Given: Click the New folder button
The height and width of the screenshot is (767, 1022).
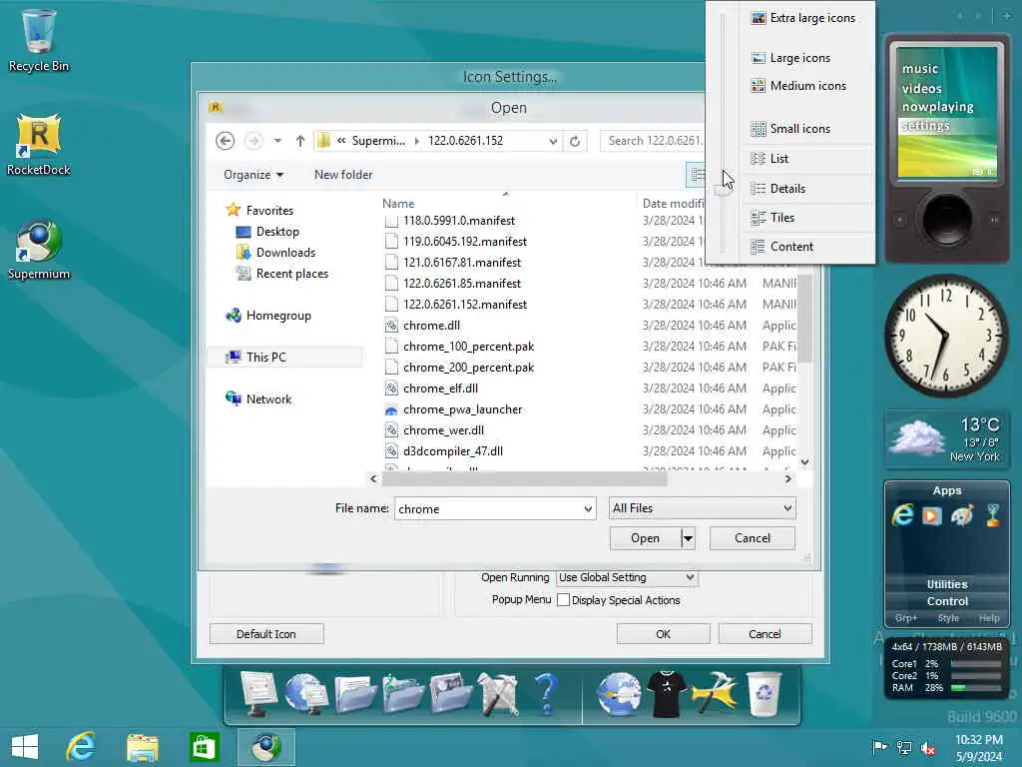Looking at the screenshot, I should click(343, 175).
